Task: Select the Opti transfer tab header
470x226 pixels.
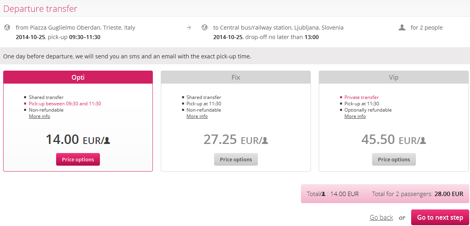Action: [78, 77]
